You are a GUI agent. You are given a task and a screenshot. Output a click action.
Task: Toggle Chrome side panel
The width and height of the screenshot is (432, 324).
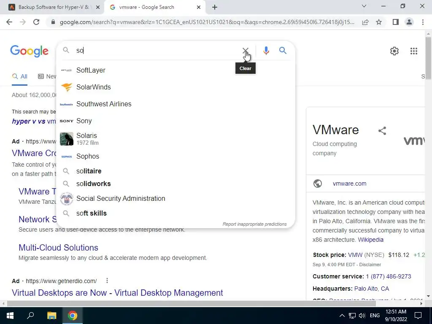(395, 22)
